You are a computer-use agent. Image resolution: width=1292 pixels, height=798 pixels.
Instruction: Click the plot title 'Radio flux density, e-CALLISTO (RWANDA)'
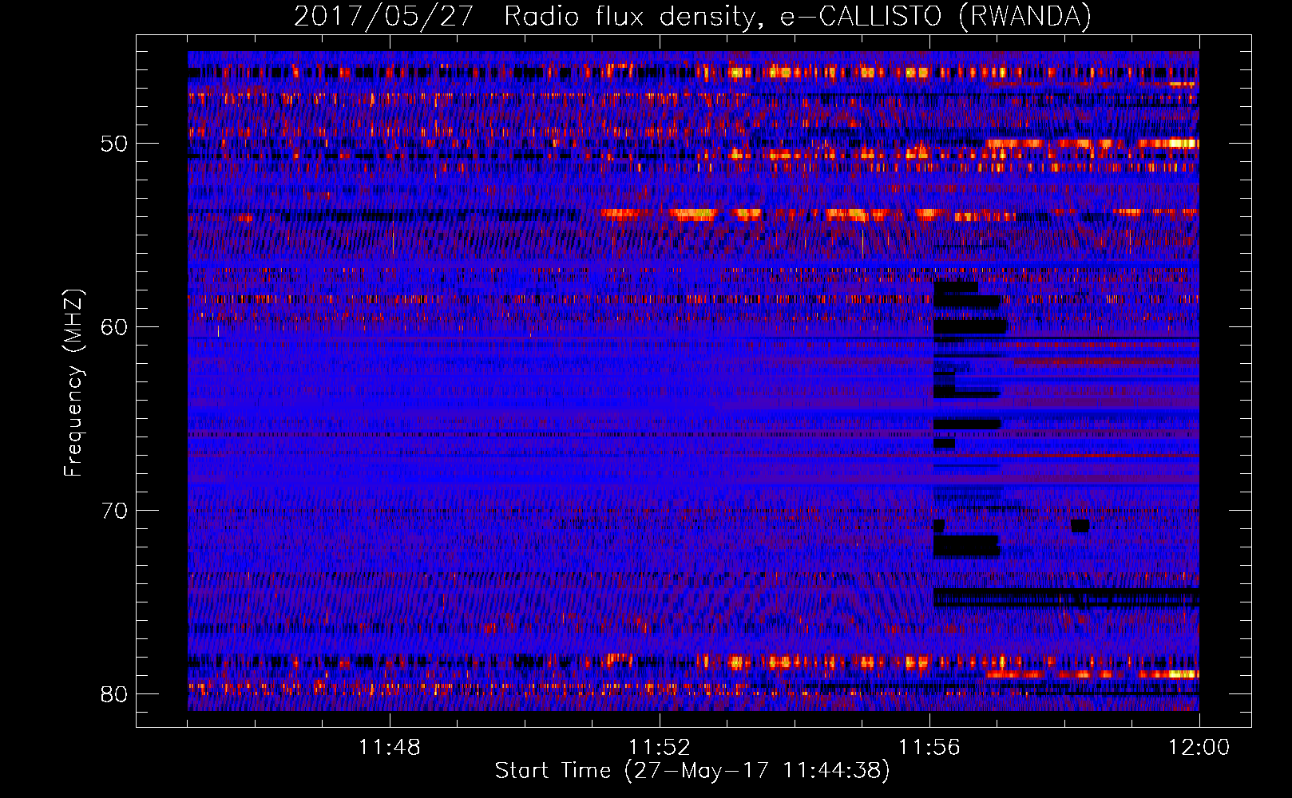pyautogui.click(x=798, y=17)
